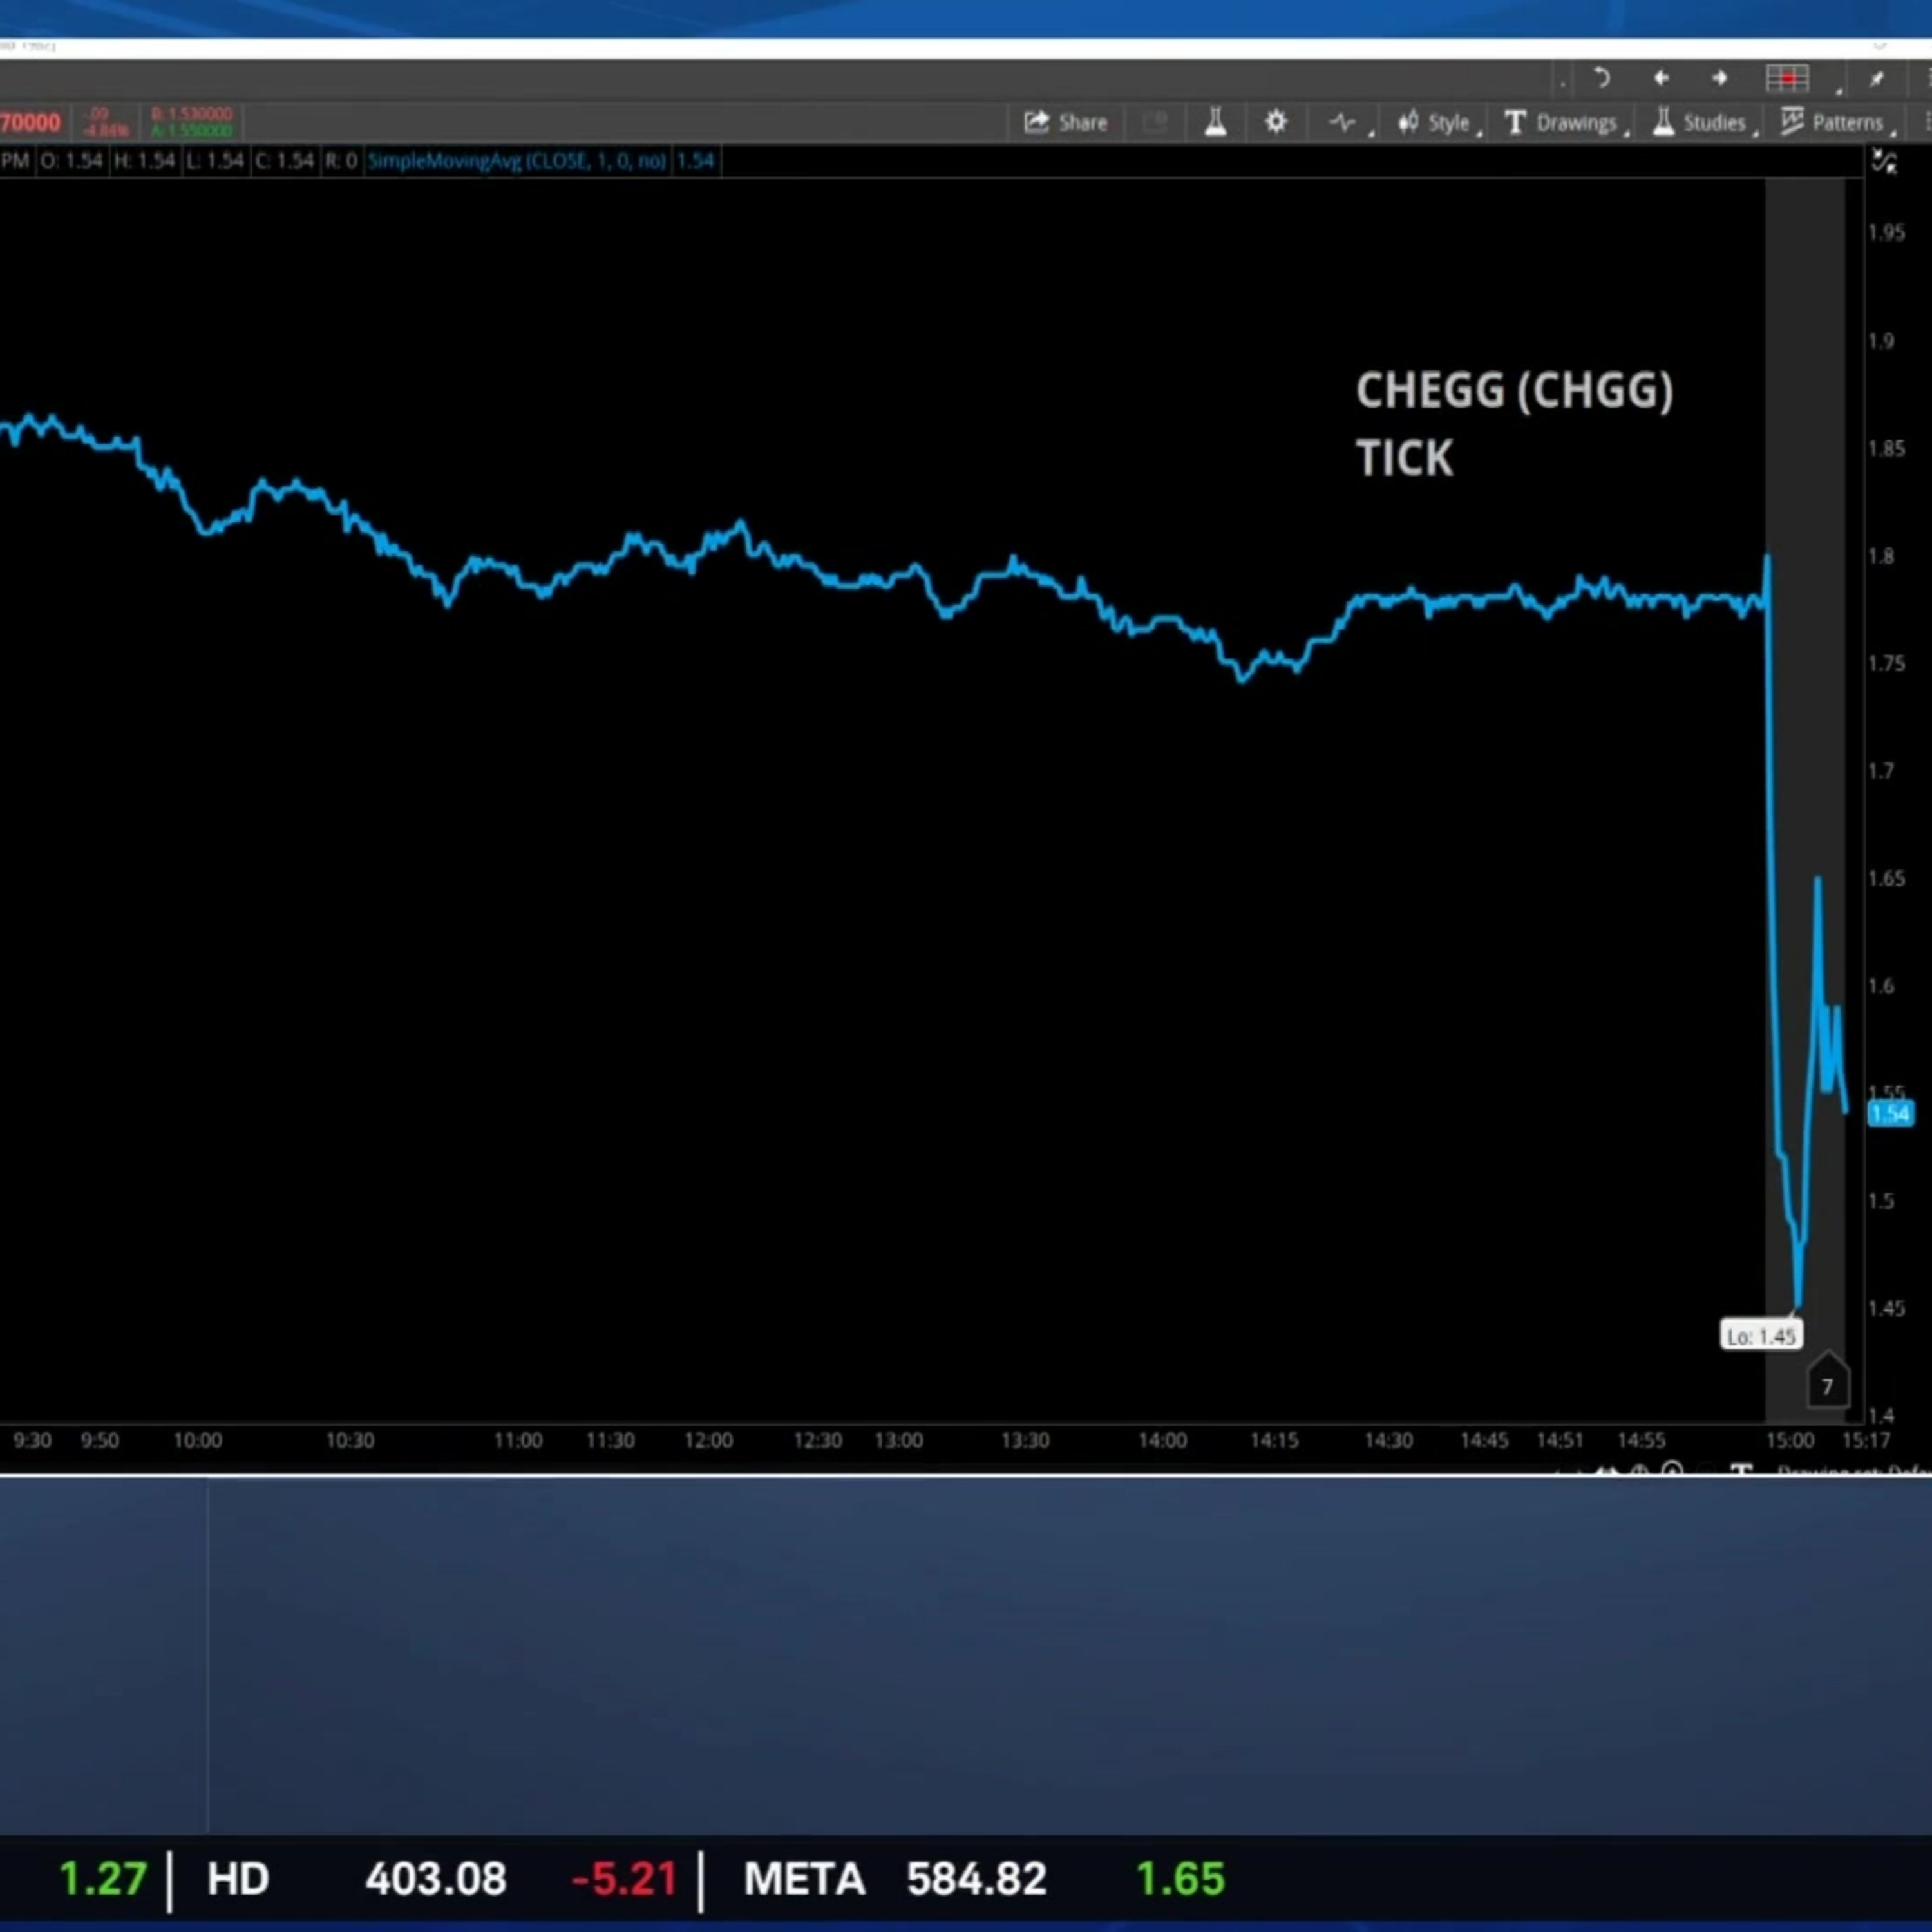
Task: Click the HD ticker in bottom crawl
Action: 238,1879
